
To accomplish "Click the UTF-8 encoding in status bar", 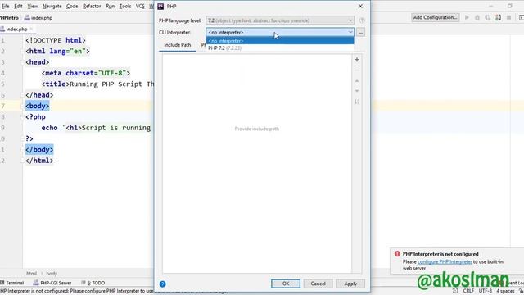I will pyautogui.click(x=486, y=291).
